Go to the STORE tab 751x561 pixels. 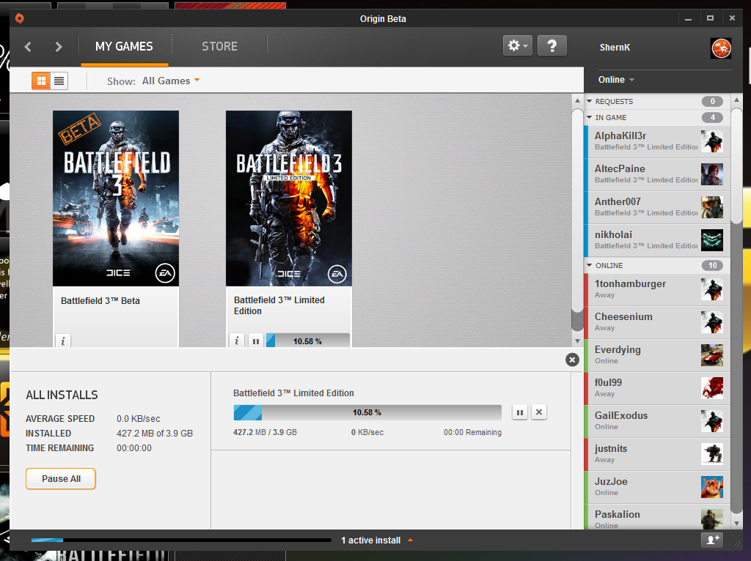click(219, 46)
